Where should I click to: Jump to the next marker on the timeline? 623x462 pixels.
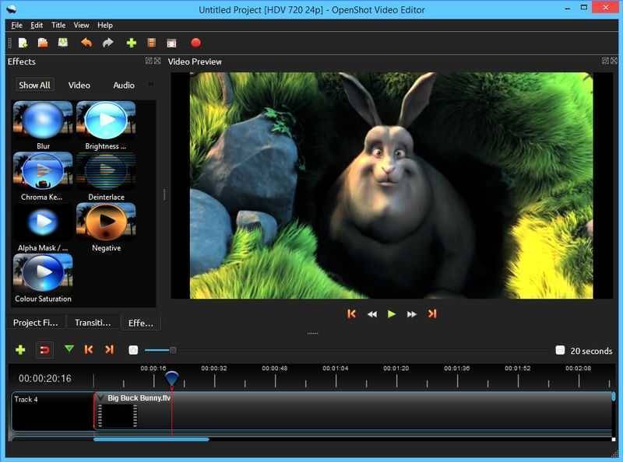coord(108,350)
